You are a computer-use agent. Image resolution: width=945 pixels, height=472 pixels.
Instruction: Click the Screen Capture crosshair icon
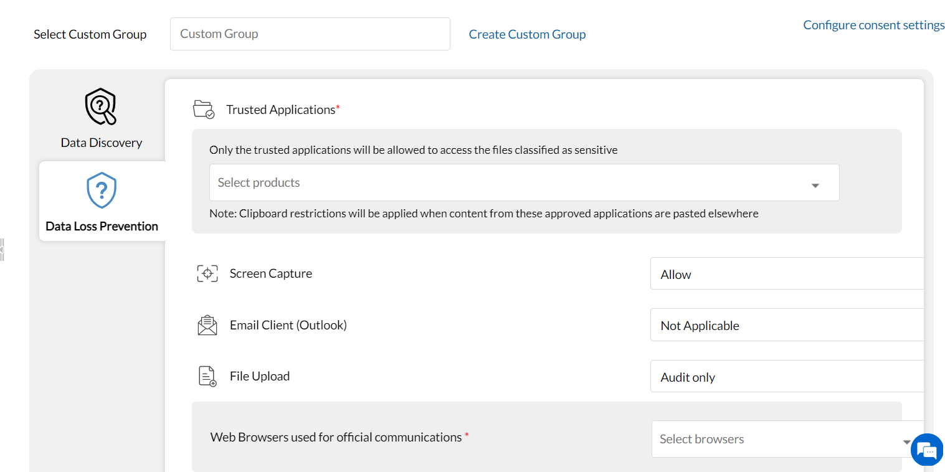click(x=207, y=273)
